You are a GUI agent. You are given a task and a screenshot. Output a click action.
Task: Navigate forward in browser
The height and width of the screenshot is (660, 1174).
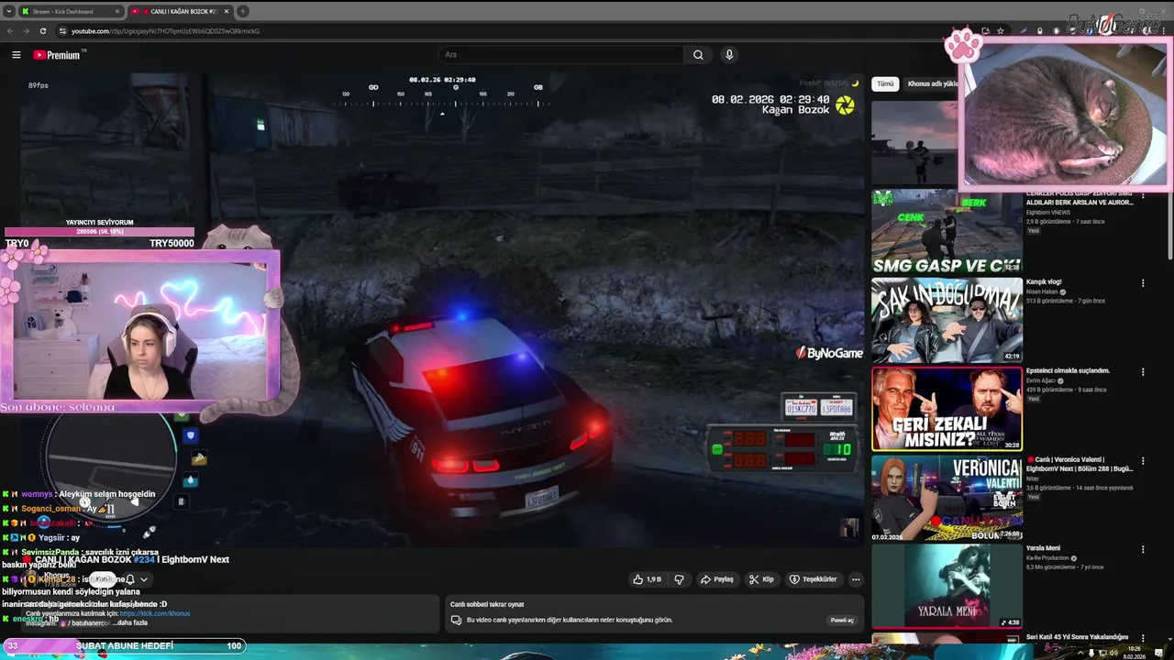coord(26,31)
